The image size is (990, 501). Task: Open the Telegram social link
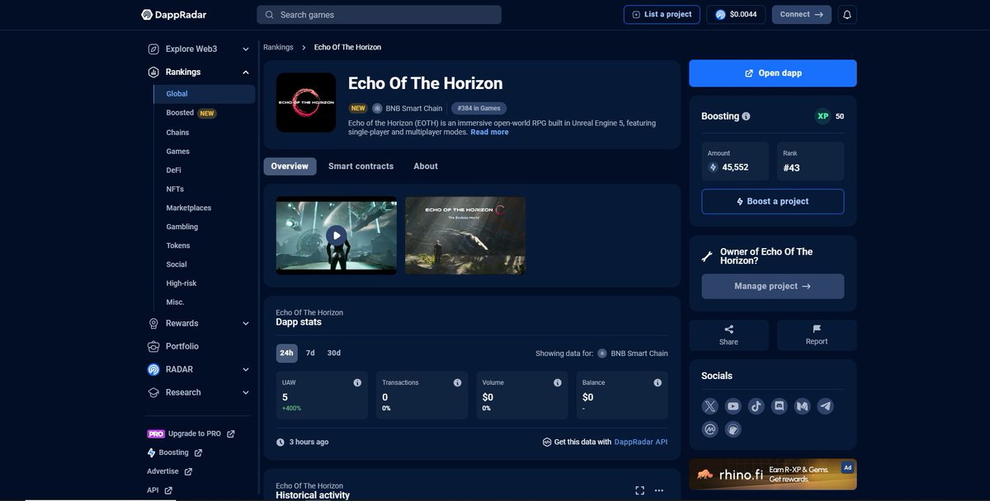[x=826, y=405]
